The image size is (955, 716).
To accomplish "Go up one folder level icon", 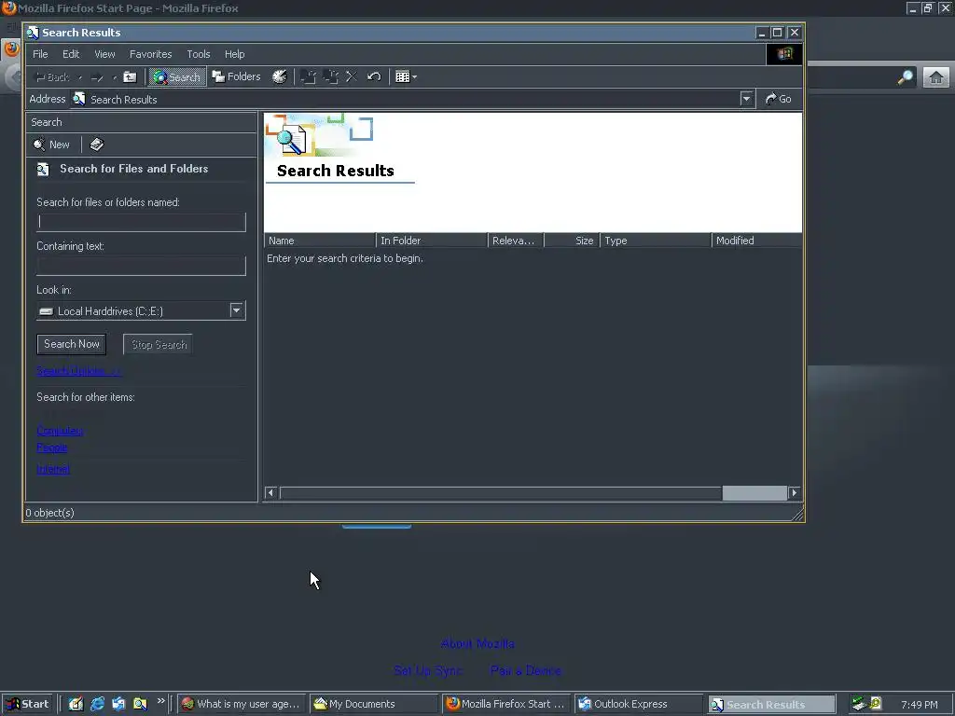I will tap(130, 76).
